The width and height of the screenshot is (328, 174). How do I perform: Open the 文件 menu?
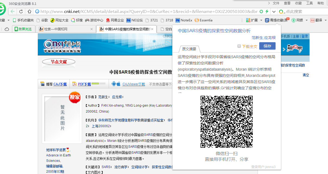point(276,3)
